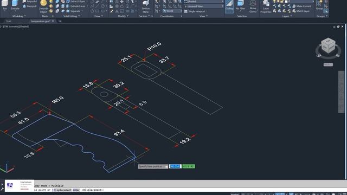Click Extract Edges tool
Screen dimensions: 347x195
75,1
